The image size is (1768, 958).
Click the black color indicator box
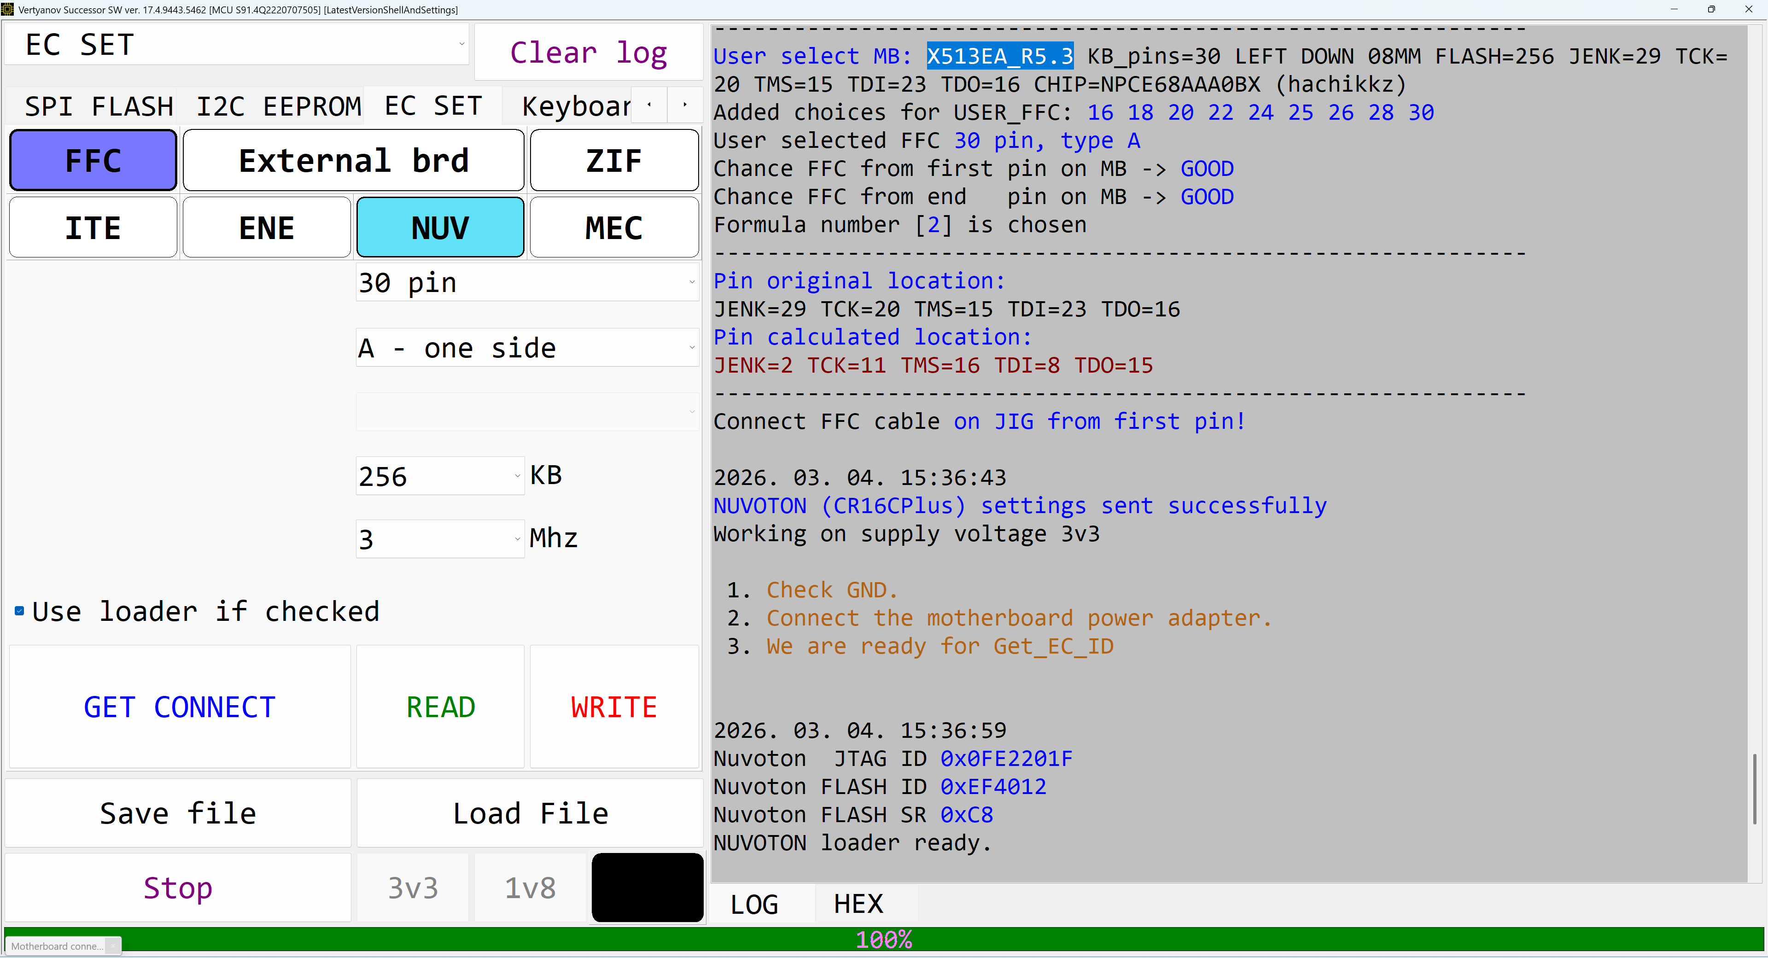[x=647, y=888]
